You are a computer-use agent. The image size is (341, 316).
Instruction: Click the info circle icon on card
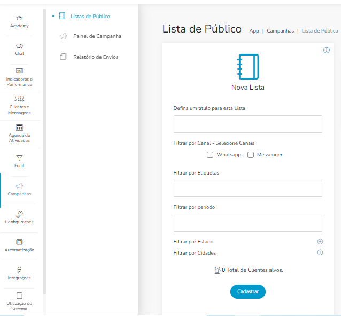tap(327, 50)
